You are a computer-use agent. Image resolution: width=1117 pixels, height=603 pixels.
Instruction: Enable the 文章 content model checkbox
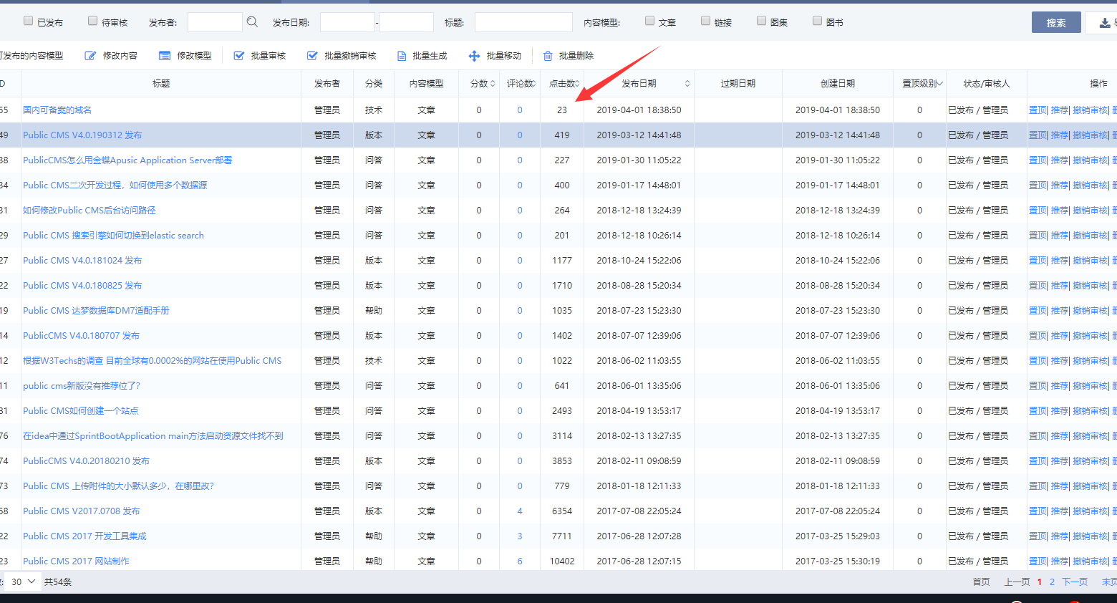(650, 21)
